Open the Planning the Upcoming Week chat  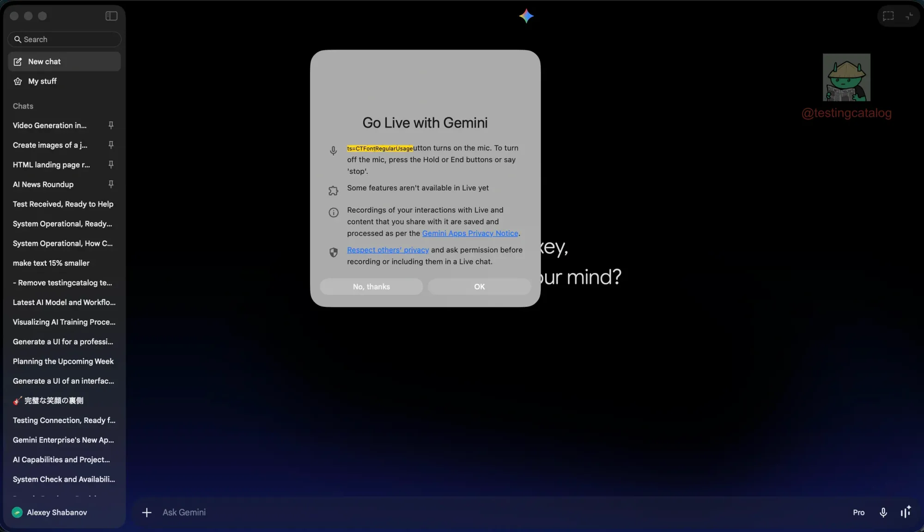(63, 361)
